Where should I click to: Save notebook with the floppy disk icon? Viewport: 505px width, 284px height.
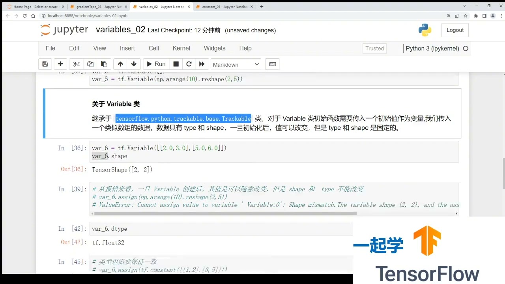point(45,64)
